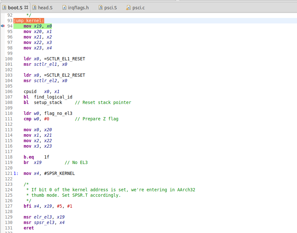Click the highlighted jump_kernel label
The width and height of the screenshot is (297, 233).
click(x=28, y=20)
